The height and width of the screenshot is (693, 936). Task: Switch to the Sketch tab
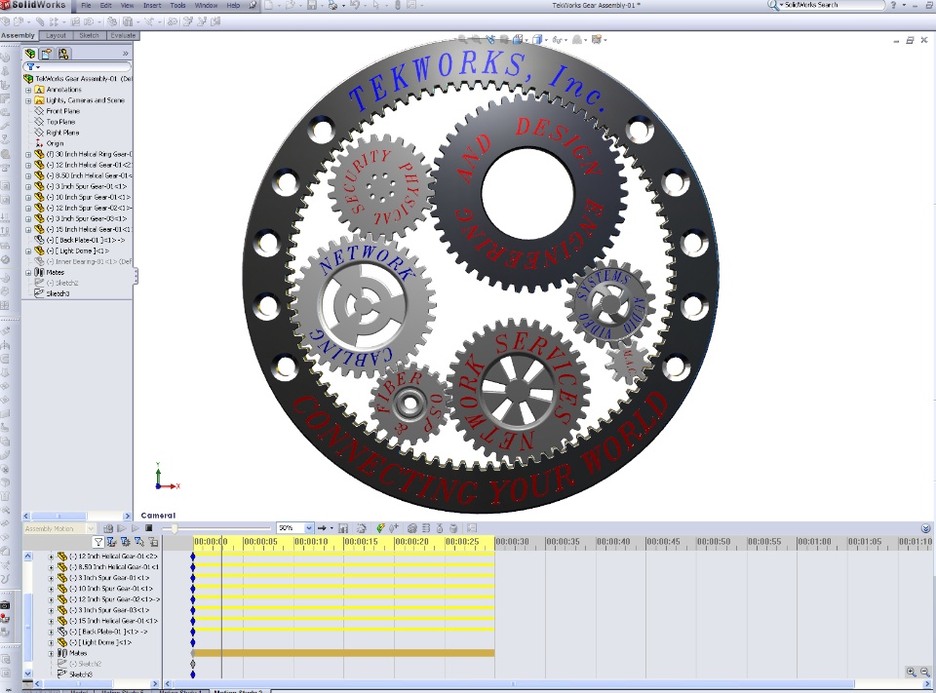click(89, 36)
